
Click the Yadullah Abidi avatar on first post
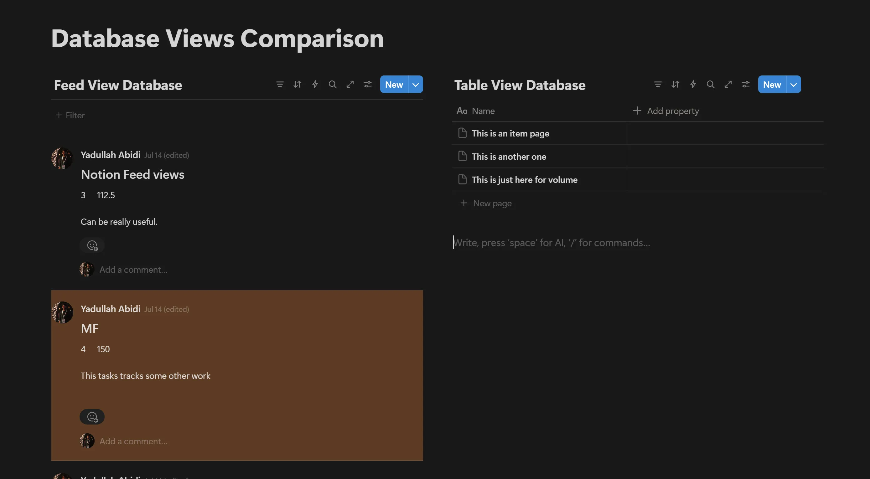pyautogui.click(x=62, y=158)
